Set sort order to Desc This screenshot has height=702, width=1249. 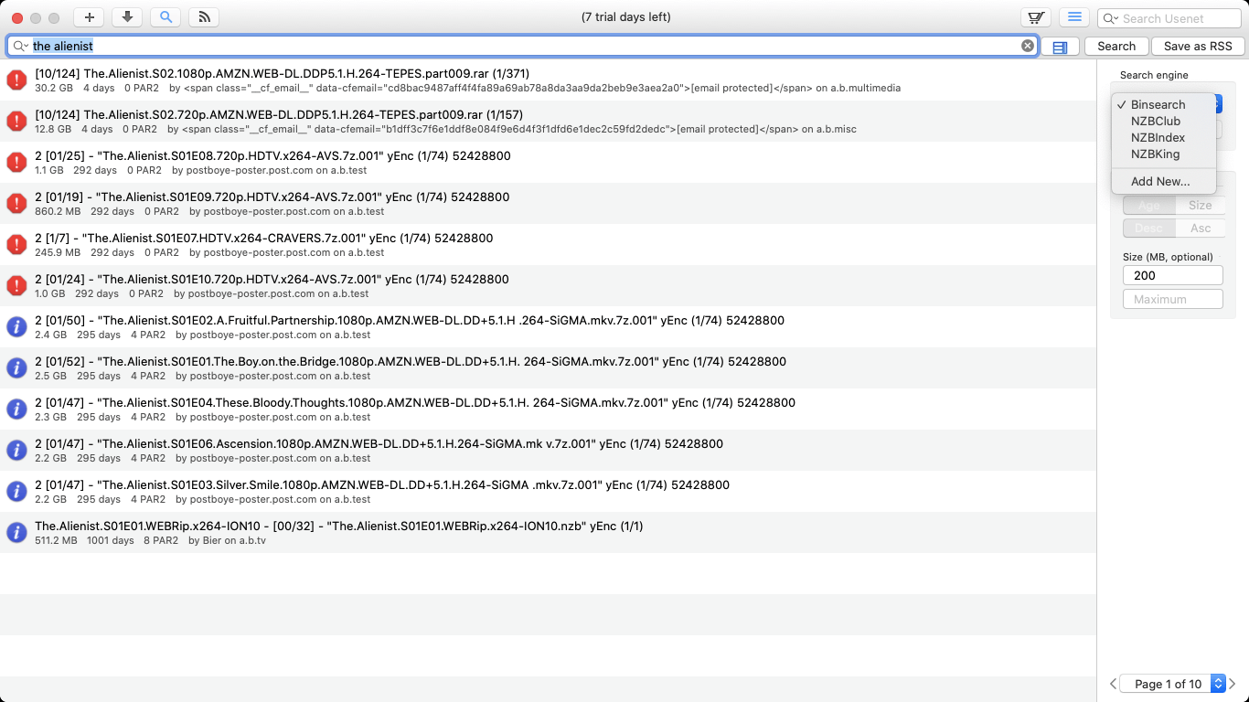(x=1148, y=228)
